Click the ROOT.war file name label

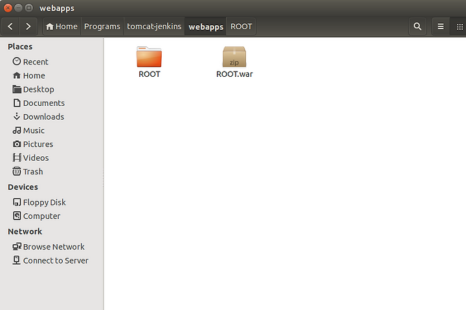(234, 74)
